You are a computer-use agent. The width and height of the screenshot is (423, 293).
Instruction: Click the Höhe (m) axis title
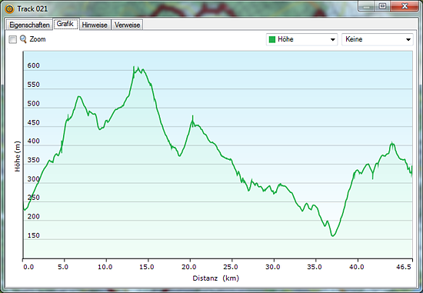click(x=18, y=156)
